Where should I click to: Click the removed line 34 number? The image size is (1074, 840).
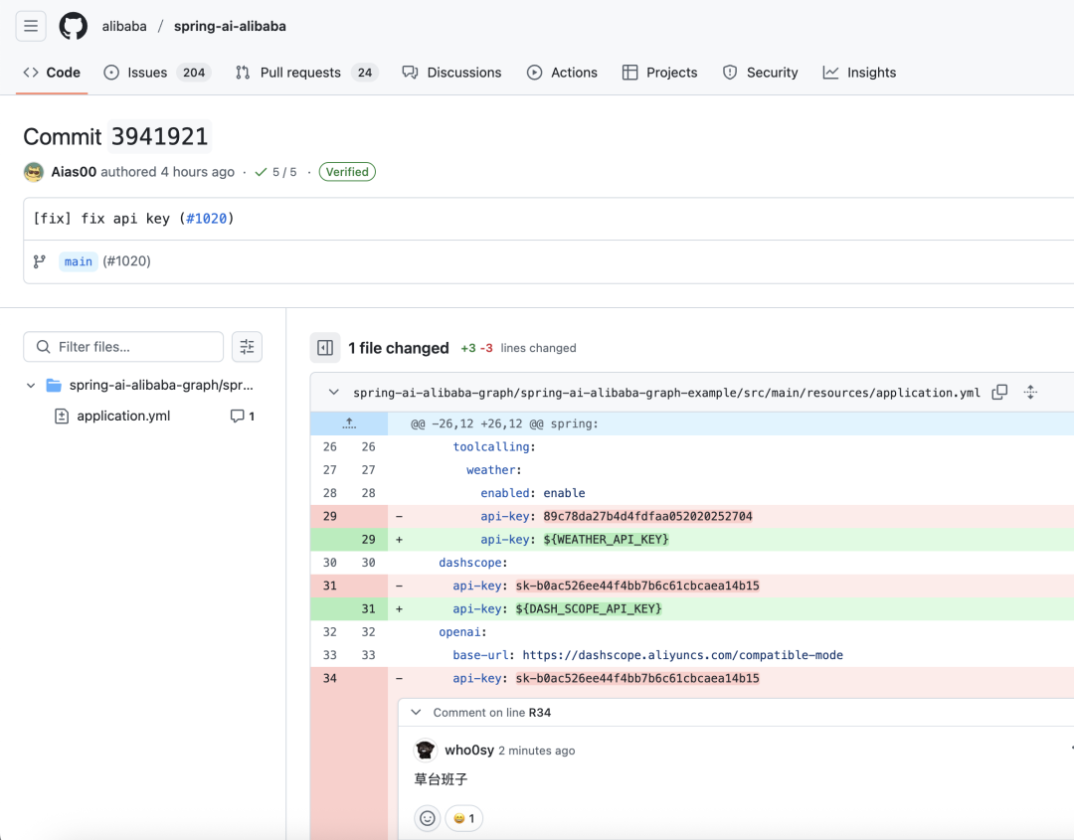(x=330, y=678)
